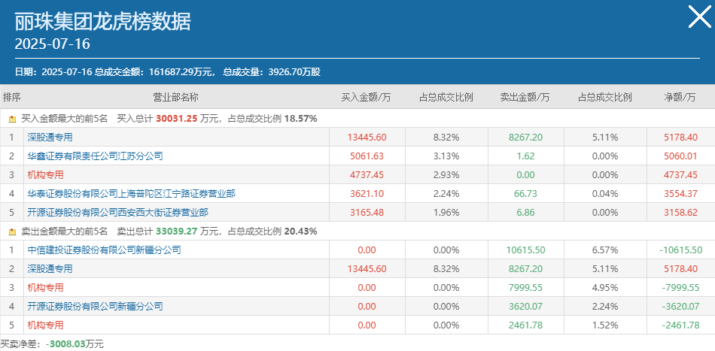Click the 2025-07-16 date under the title
This screenshot has width=715, height=351.
(x=53, y=44)
